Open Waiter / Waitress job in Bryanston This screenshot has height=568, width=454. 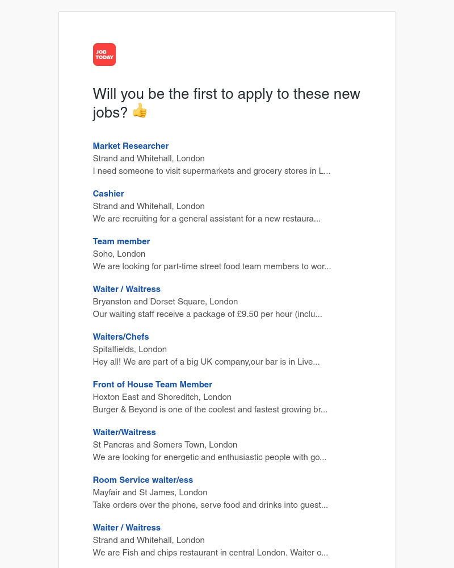[x=127, y=289]
